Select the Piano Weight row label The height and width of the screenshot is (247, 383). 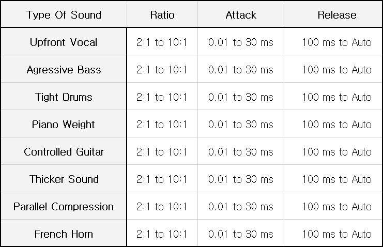(x=64, y=125)
